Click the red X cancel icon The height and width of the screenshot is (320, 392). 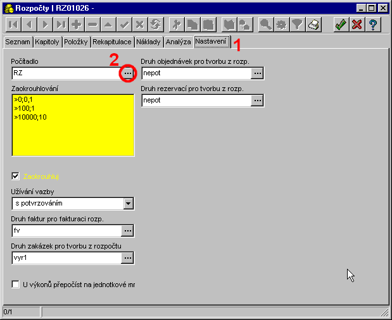tap(357, 25)
